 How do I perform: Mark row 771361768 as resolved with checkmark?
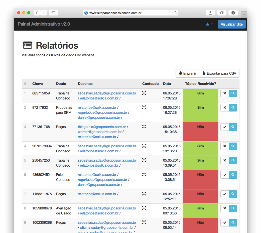(224, 127)
